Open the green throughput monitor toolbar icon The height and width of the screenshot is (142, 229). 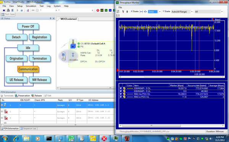(x=106, y=10)
